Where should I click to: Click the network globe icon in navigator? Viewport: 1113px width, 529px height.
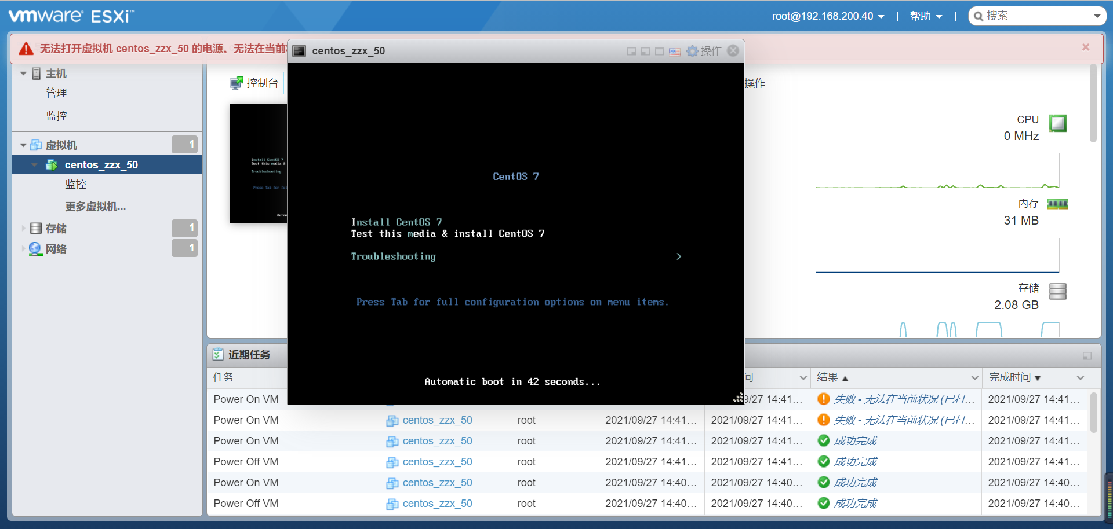point(35,248)
